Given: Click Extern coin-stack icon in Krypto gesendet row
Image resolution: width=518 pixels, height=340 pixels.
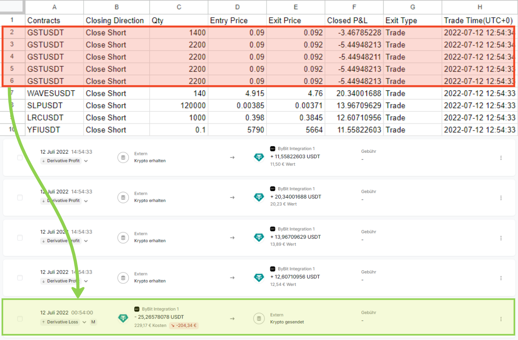Looking at the screenshot, I should (259, 318).
